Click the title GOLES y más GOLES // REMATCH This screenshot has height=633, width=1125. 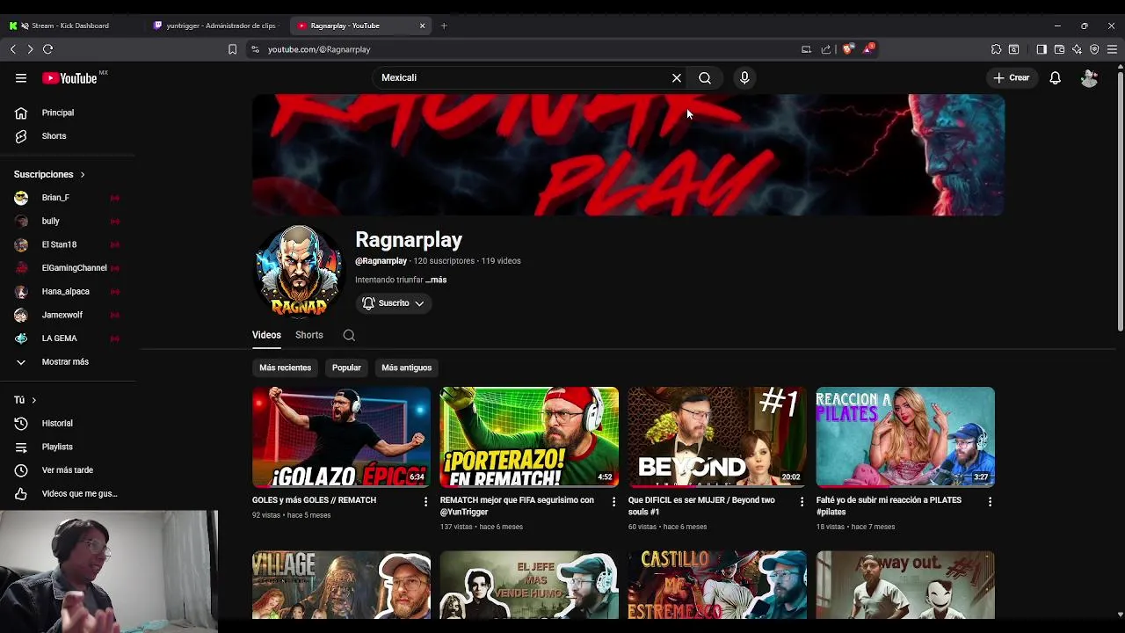[314, 500]
